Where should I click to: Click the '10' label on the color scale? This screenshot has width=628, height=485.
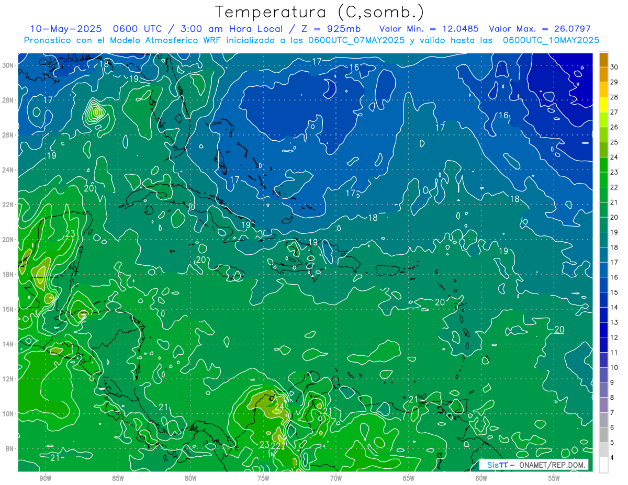[x=614, y=368]
